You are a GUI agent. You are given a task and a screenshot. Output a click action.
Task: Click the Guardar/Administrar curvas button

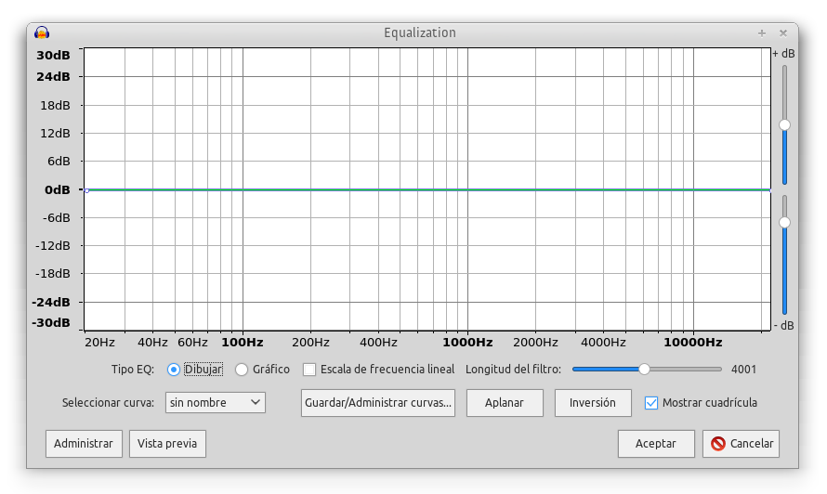click(378, 403)
